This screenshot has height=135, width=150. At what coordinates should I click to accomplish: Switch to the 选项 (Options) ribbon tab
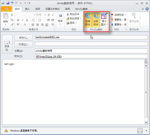tap(38, 9)
